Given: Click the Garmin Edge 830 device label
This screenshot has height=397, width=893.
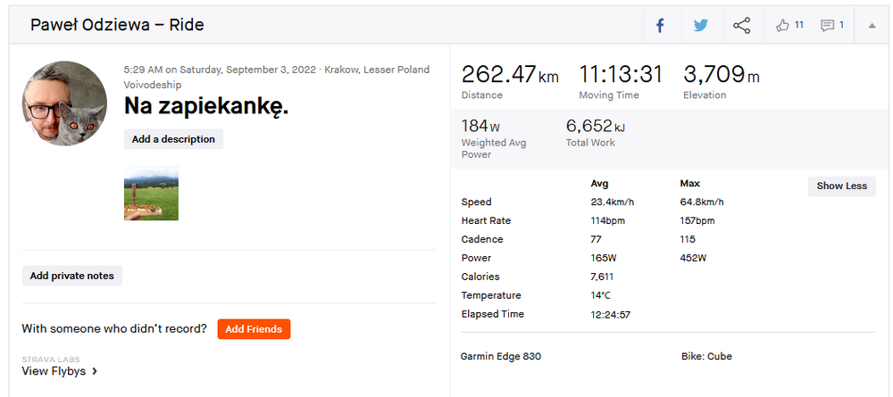Looking at the screenshot, I should coord(500,356).
